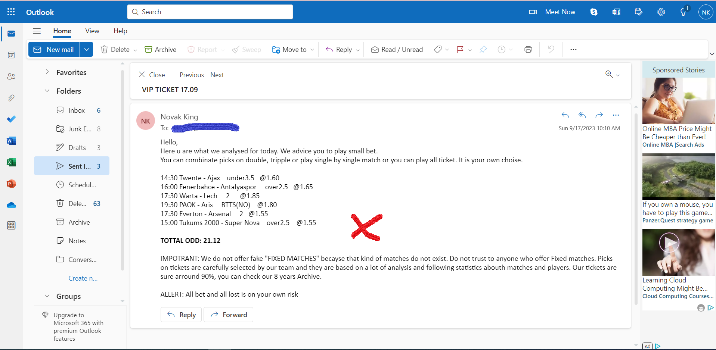
Task: Open the People contacts module
Action: click(11, 76)
